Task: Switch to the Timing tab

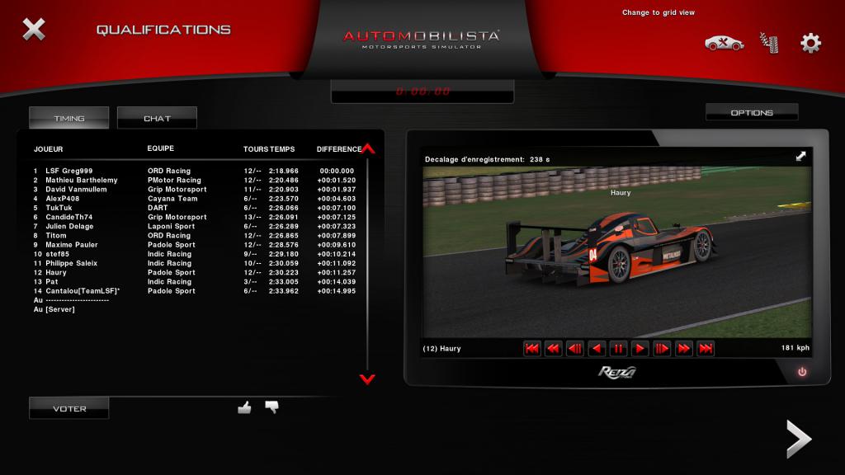Action: pos(69,118)
